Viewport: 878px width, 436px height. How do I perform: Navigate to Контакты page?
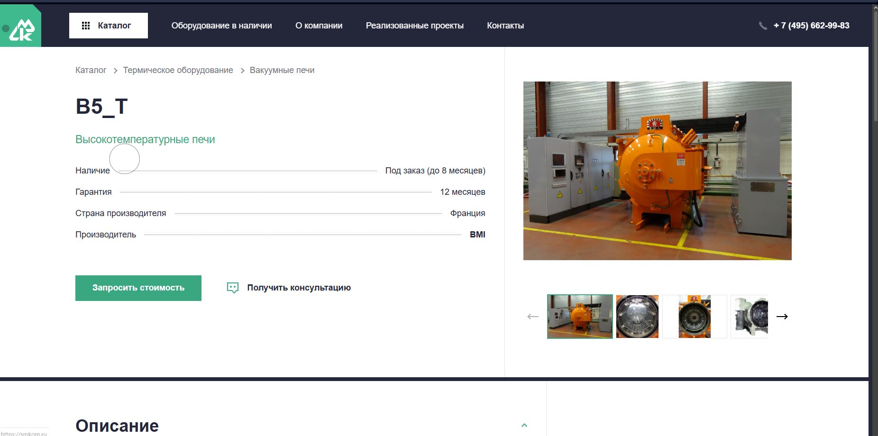[505, 26]
